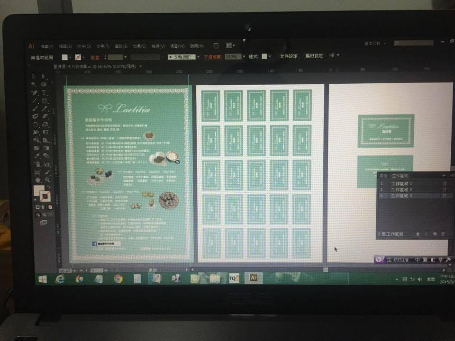This screenshot has height=341, width=455.
Task: Click the Rectangle shape tool
Action: pos(45,101)
